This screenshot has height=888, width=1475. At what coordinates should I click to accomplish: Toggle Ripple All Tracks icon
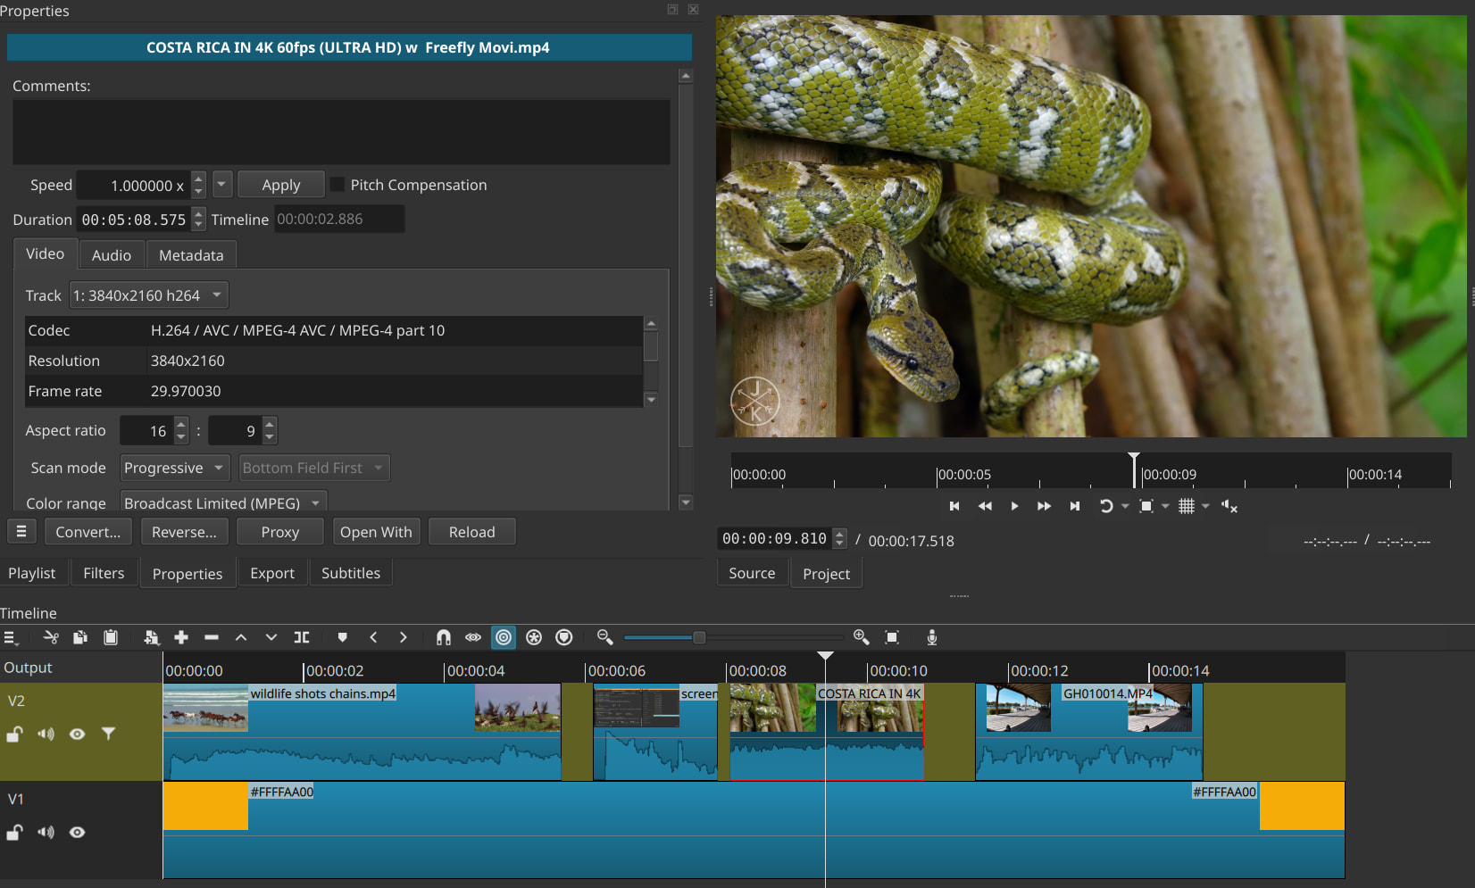(534, 637)
